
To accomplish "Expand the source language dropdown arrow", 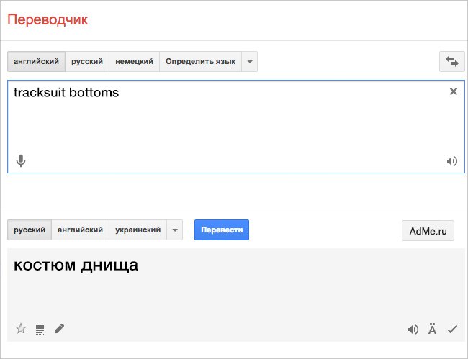I will (249, 62).
